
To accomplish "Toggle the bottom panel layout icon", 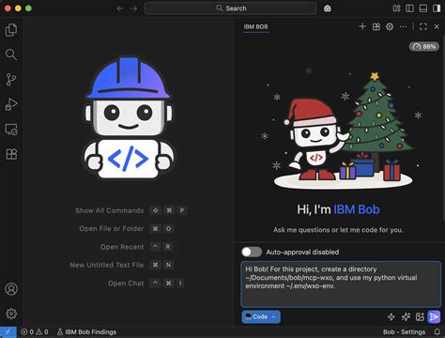I will tap(423, 8).
